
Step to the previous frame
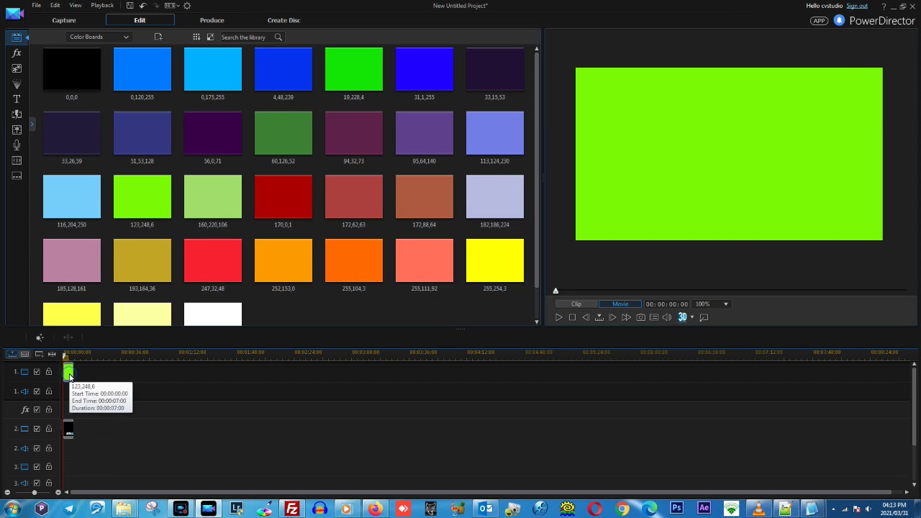tap(586, 317)
